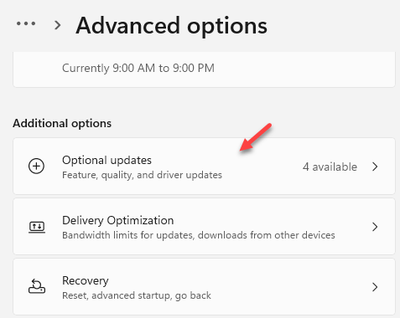This screenshot has height=318, width=400.
Task: Open the Optional updates title
Action: [106, 161]
